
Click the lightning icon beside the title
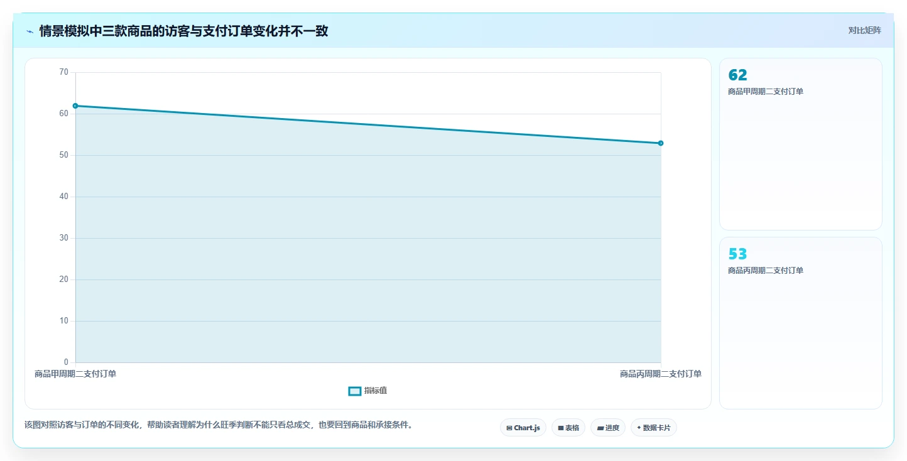[30, 31]
